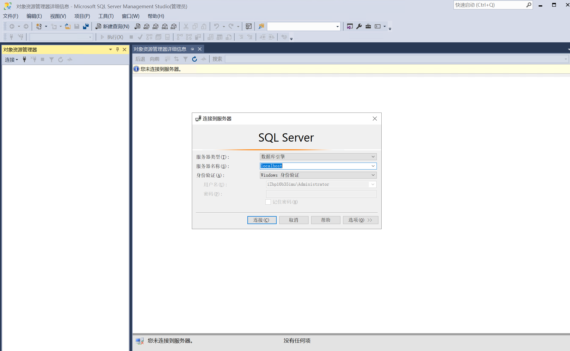Expand the Server name dropdown arrow
This screenshot has width=570, height=351.
[373, 166]
